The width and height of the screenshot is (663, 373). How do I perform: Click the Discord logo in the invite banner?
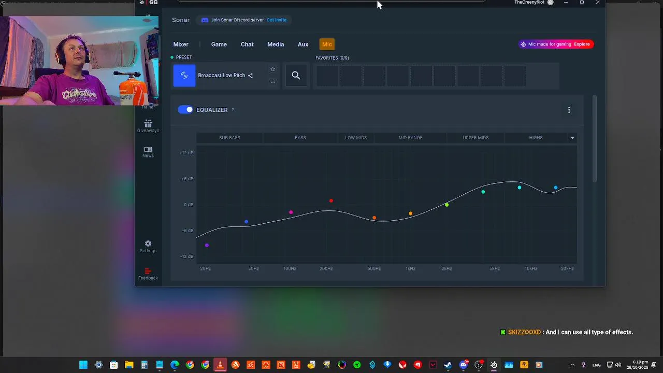(205, 20)
